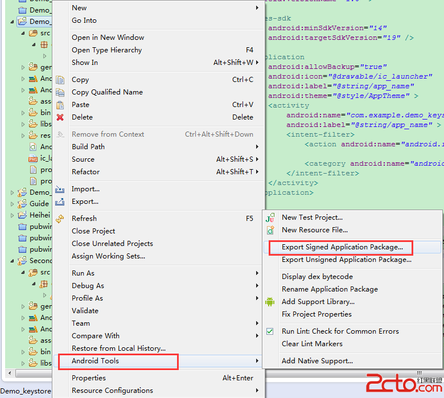Choose Clear Lint Markers
The width and height of the screenshot is (444, 398).
tap(352, 344)
